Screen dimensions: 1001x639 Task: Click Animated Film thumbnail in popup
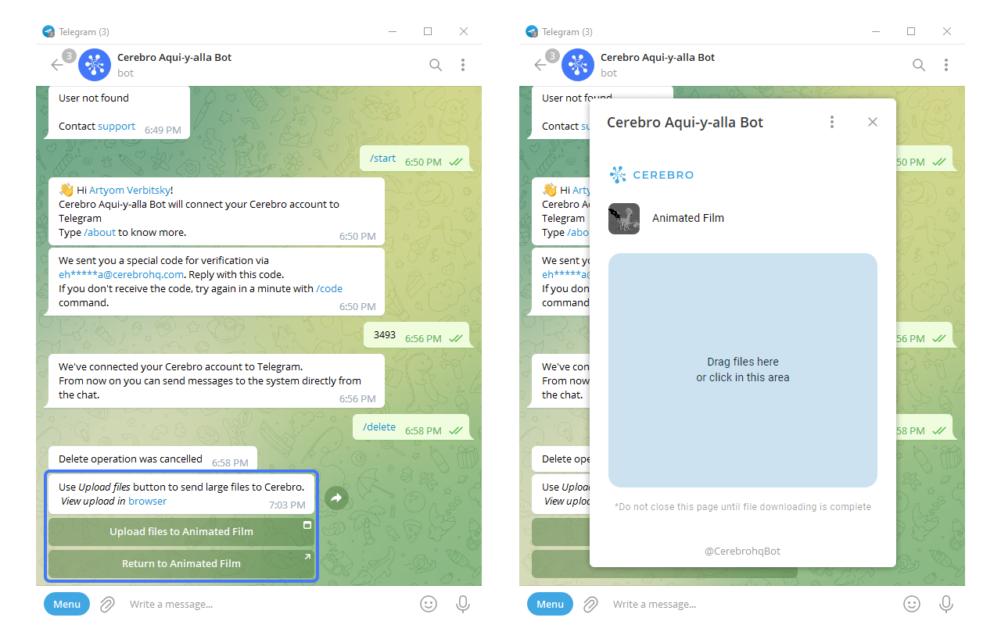(624, 219)
